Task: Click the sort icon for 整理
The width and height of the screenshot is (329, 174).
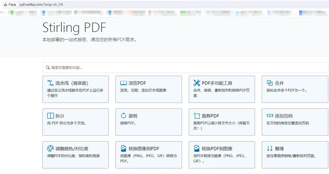Action: 270,148
